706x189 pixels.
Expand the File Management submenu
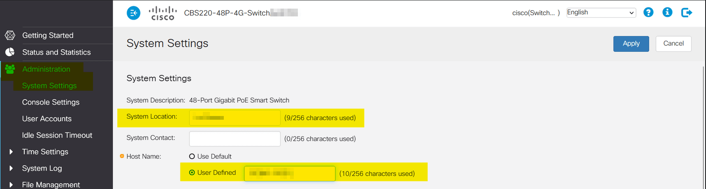tap(11, 184)
